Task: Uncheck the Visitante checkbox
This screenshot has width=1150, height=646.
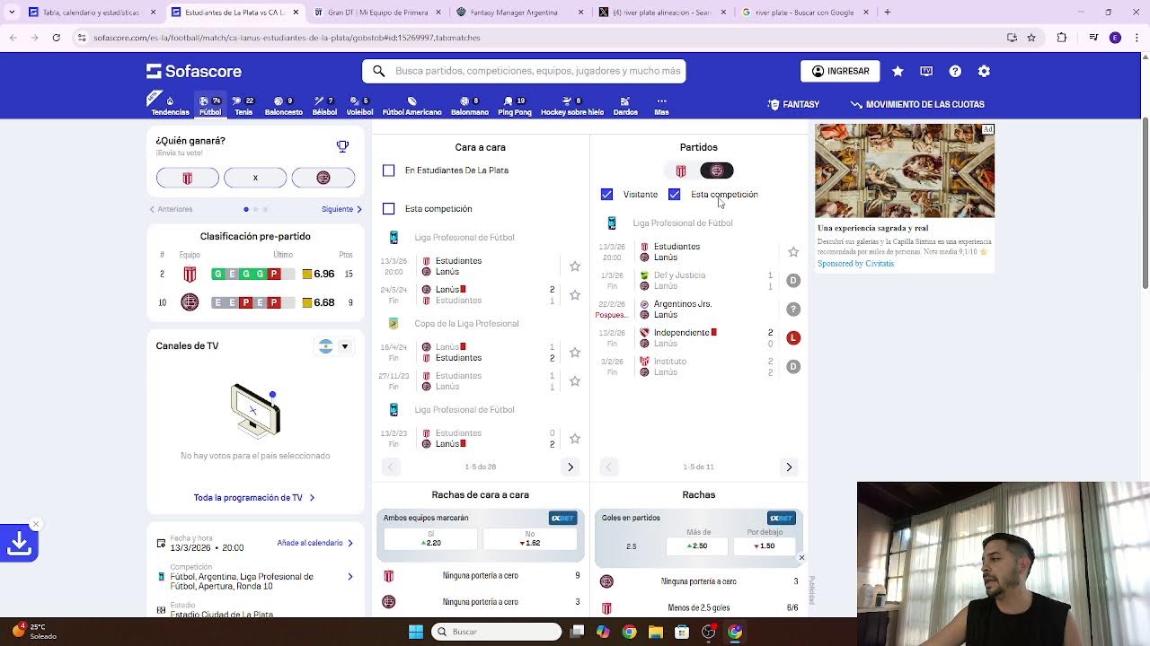Action: [x=606, y=195]
